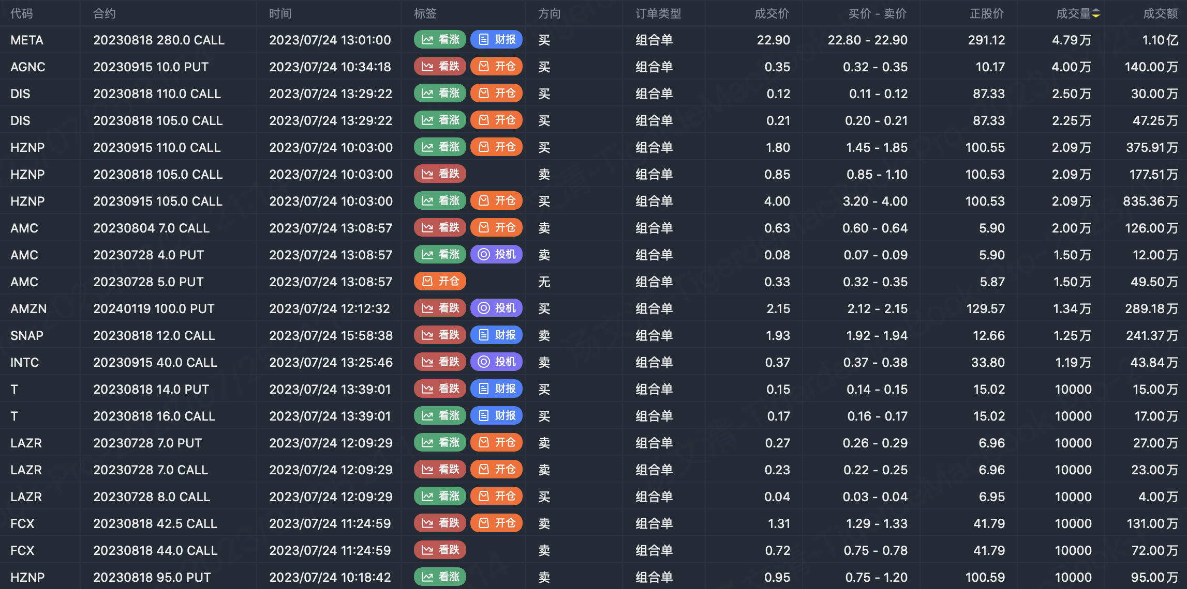Click the 开仓 tag in the AMC 5.0 PUT row
Image resolution: width=1187 pixels, height=589 pixels.
tap(440, 282)
